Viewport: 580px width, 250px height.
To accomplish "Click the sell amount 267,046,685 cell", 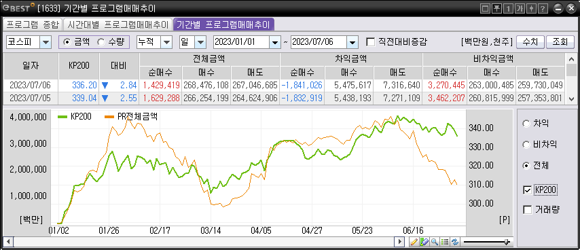I will (255, 86).
